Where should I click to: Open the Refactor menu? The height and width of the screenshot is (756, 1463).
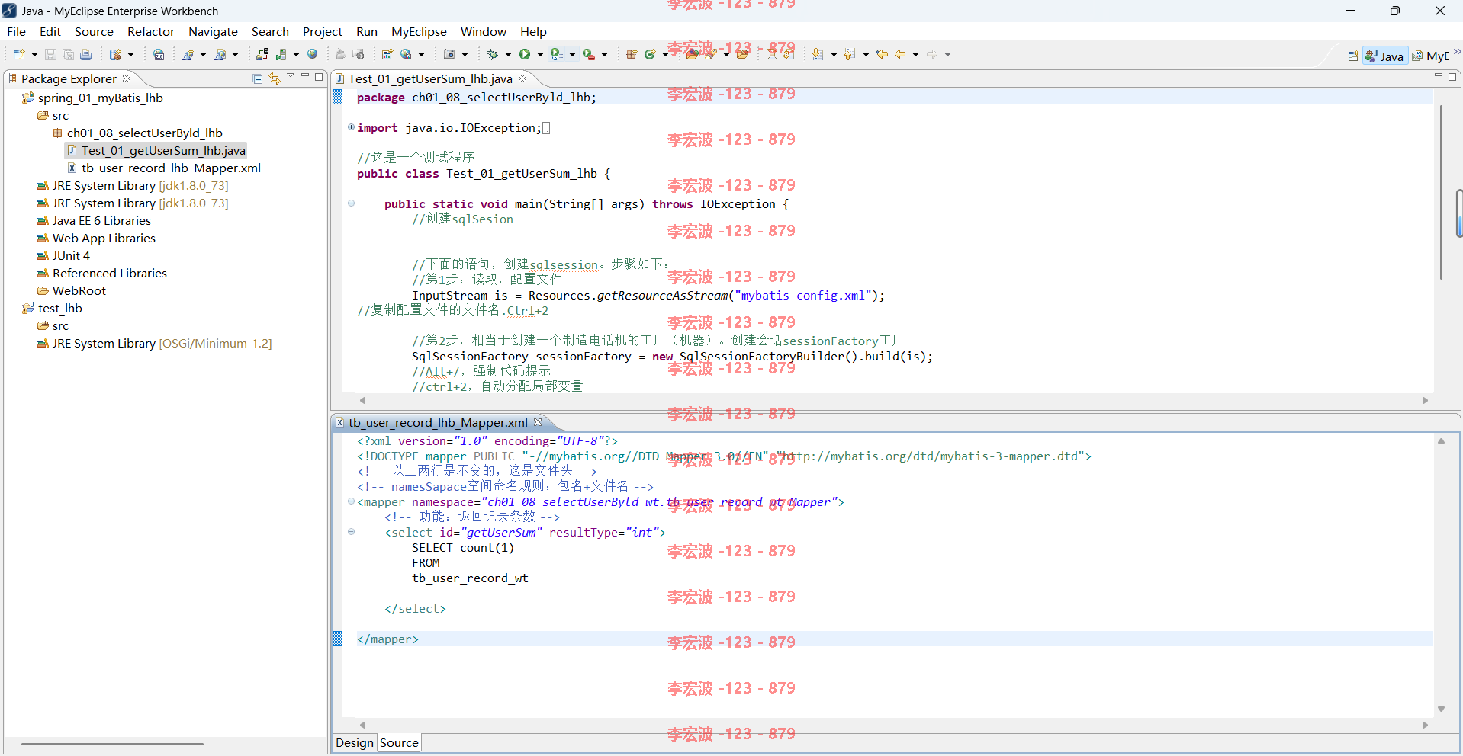(x=150, y=31)
